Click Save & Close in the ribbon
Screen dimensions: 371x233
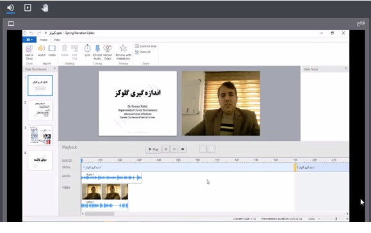29,52
